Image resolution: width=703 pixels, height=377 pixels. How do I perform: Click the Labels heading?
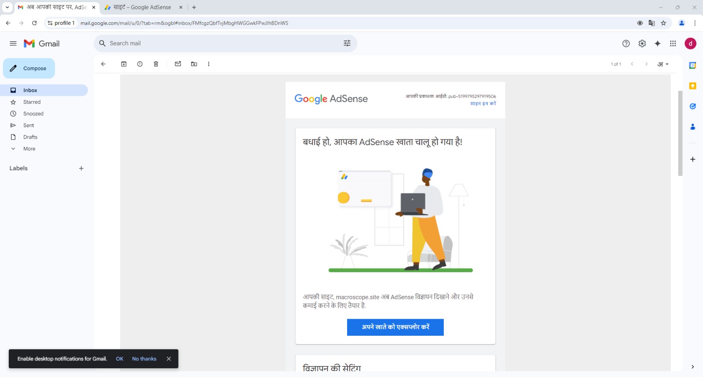click(18, 168)
